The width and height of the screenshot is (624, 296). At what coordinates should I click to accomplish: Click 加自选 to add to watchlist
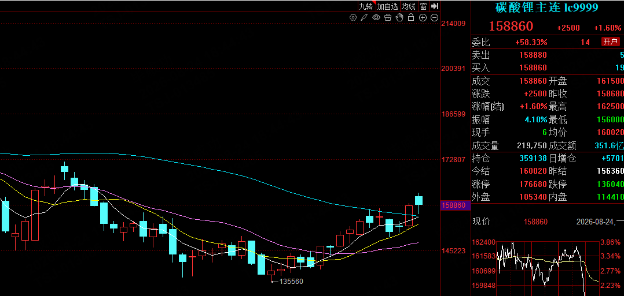tap(388, 6)
